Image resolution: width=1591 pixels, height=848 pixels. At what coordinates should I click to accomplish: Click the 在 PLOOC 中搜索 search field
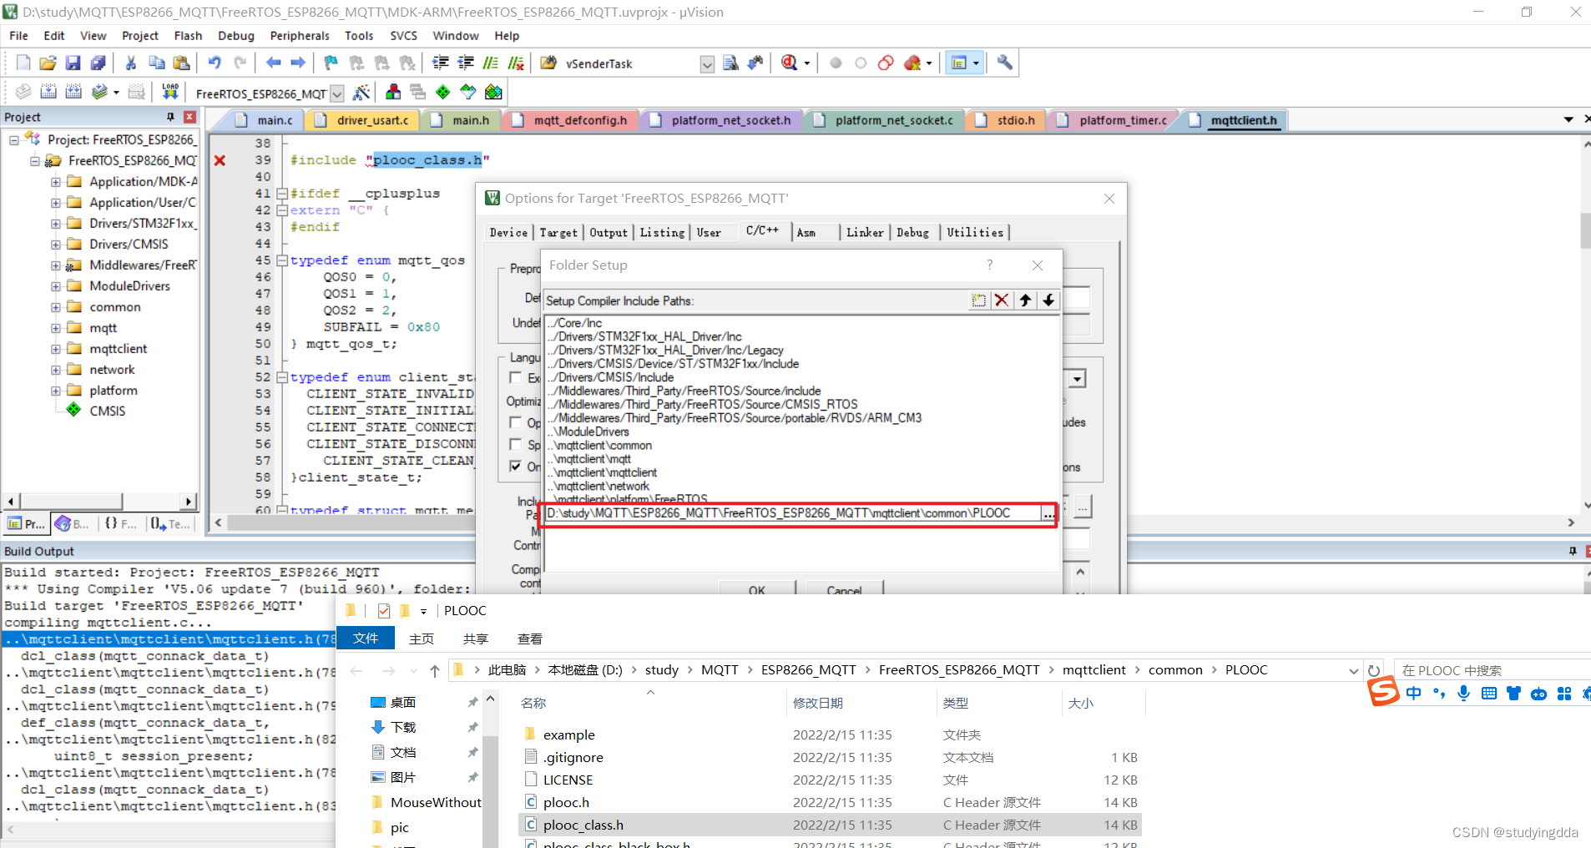coord(1494,671)
